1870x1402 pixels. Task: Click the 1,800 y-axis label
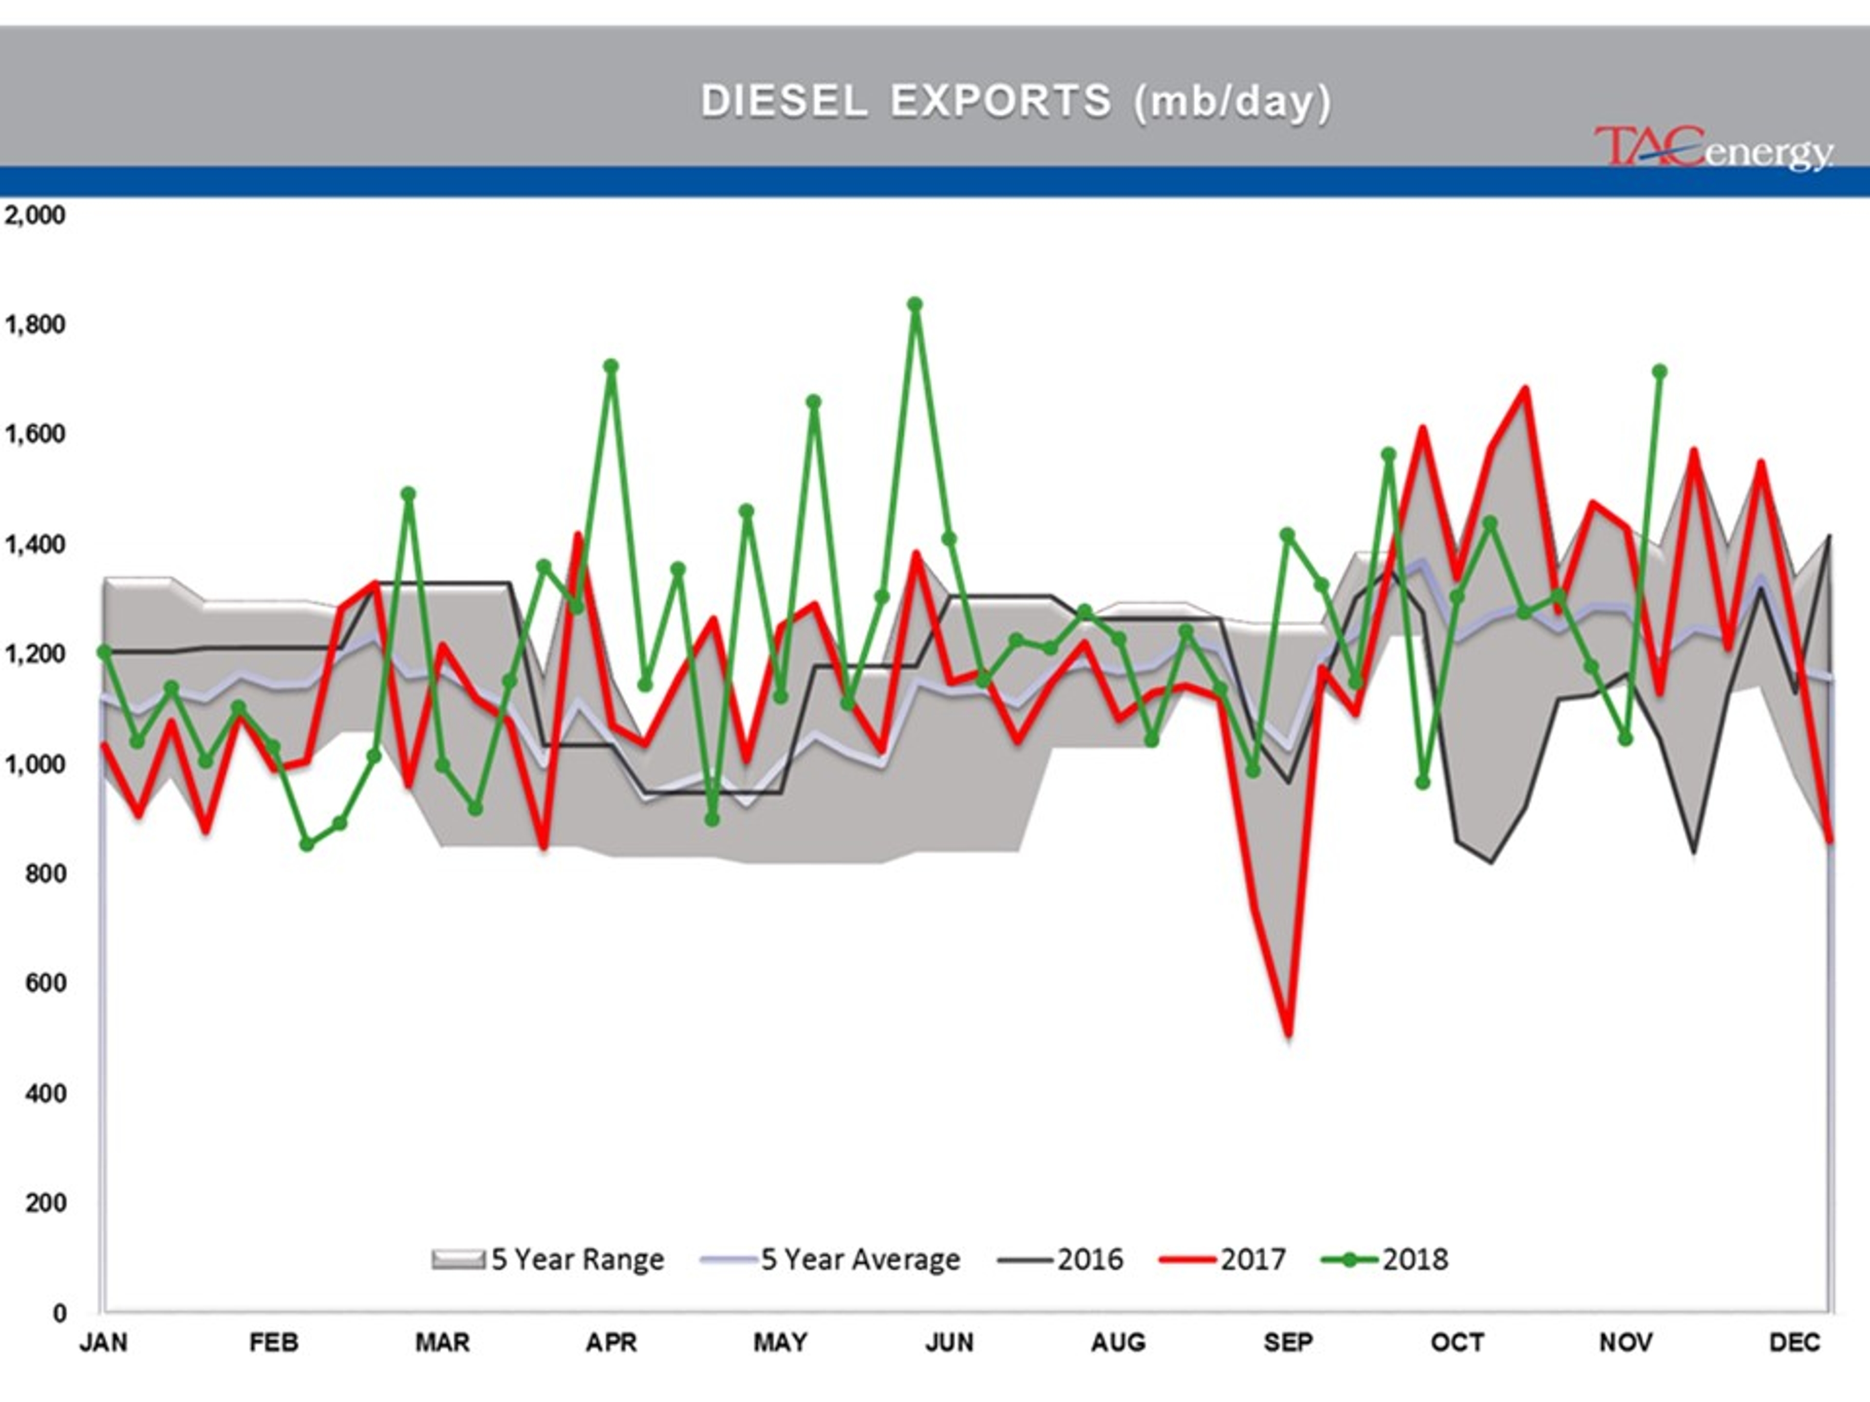pos(35,325)
